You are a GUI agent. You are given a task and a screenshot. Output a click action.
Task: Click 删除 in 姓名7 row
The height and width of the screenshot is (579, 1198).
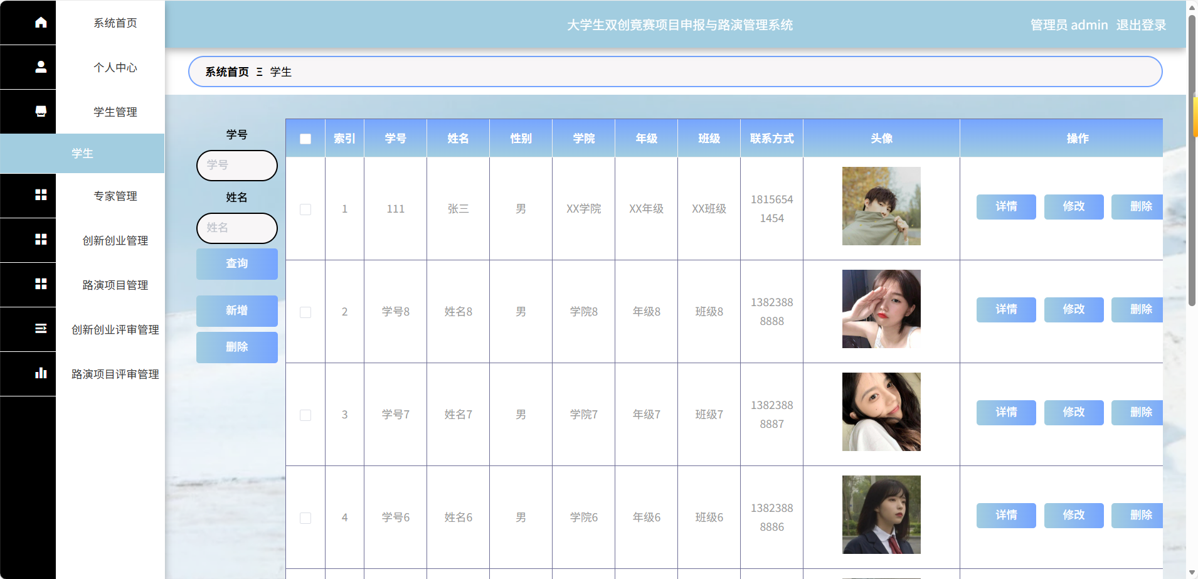(1138, 412)
